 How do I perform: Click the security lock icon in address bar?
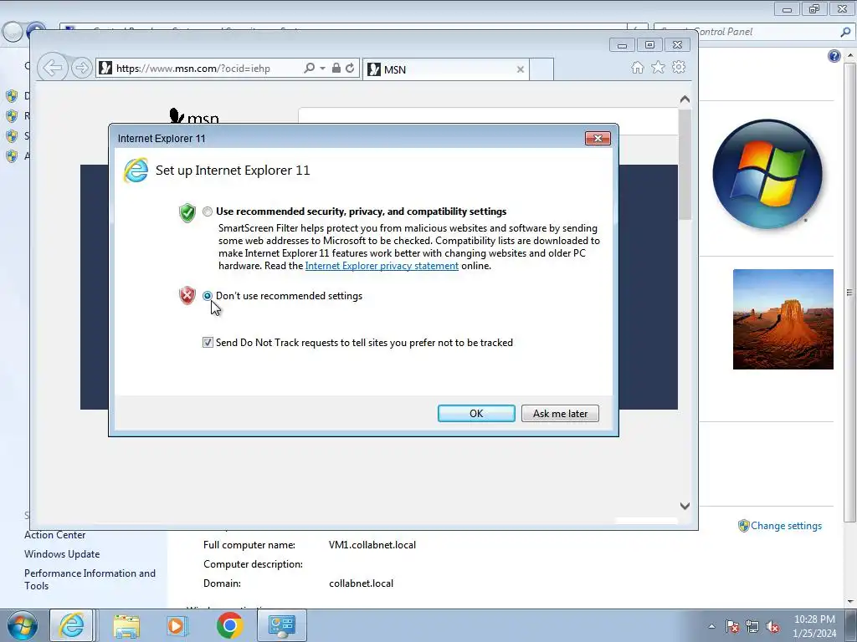tap(336, 69)
